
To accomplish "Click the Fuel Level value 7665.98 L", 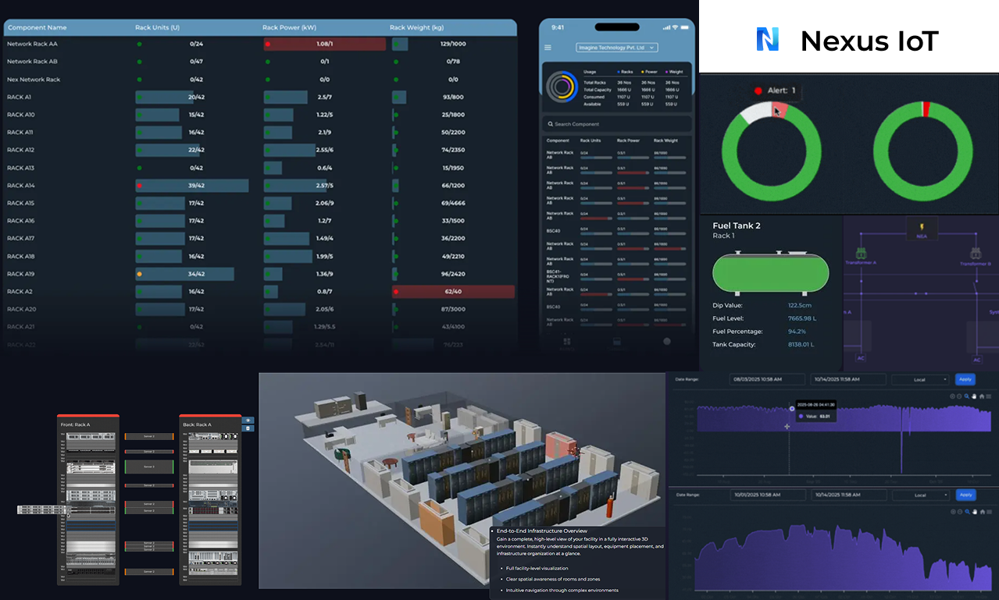I will (803, 318).
